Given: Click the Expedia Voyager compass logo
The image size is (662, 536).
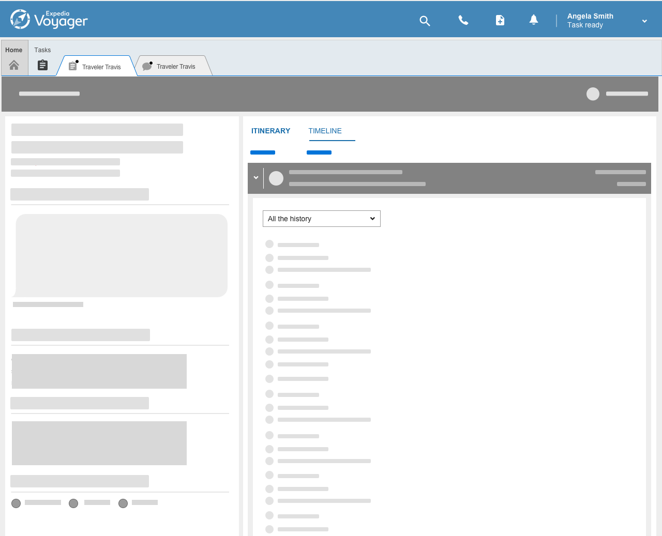Looking at the screenshot, I should click(x=20, y=20).
